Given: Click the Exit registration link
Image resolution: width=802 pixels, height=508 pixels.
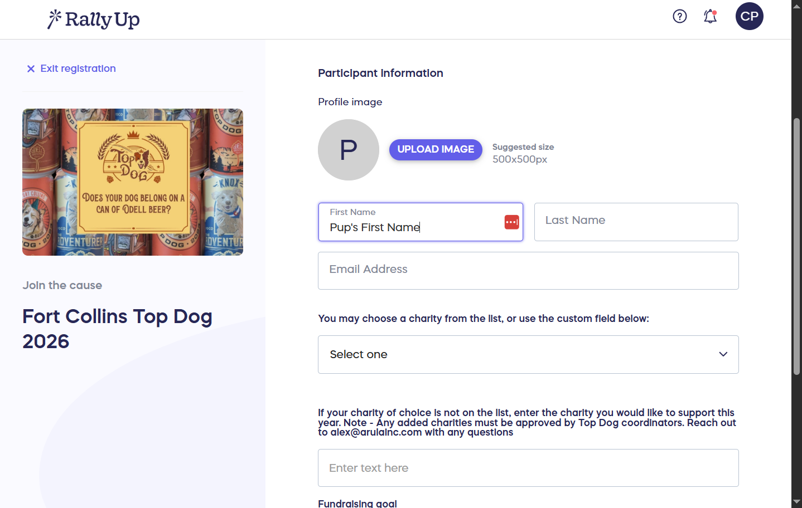Looking at the screenshot, I should [78, 69].
